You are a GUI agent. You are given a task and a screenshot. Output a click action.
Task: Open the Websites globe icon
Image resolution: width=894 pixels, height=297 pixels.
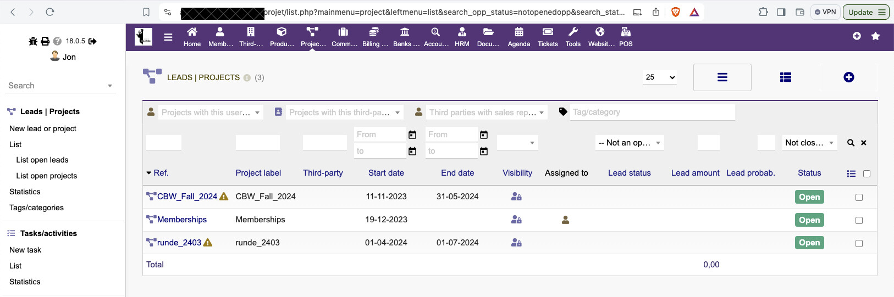600,32
